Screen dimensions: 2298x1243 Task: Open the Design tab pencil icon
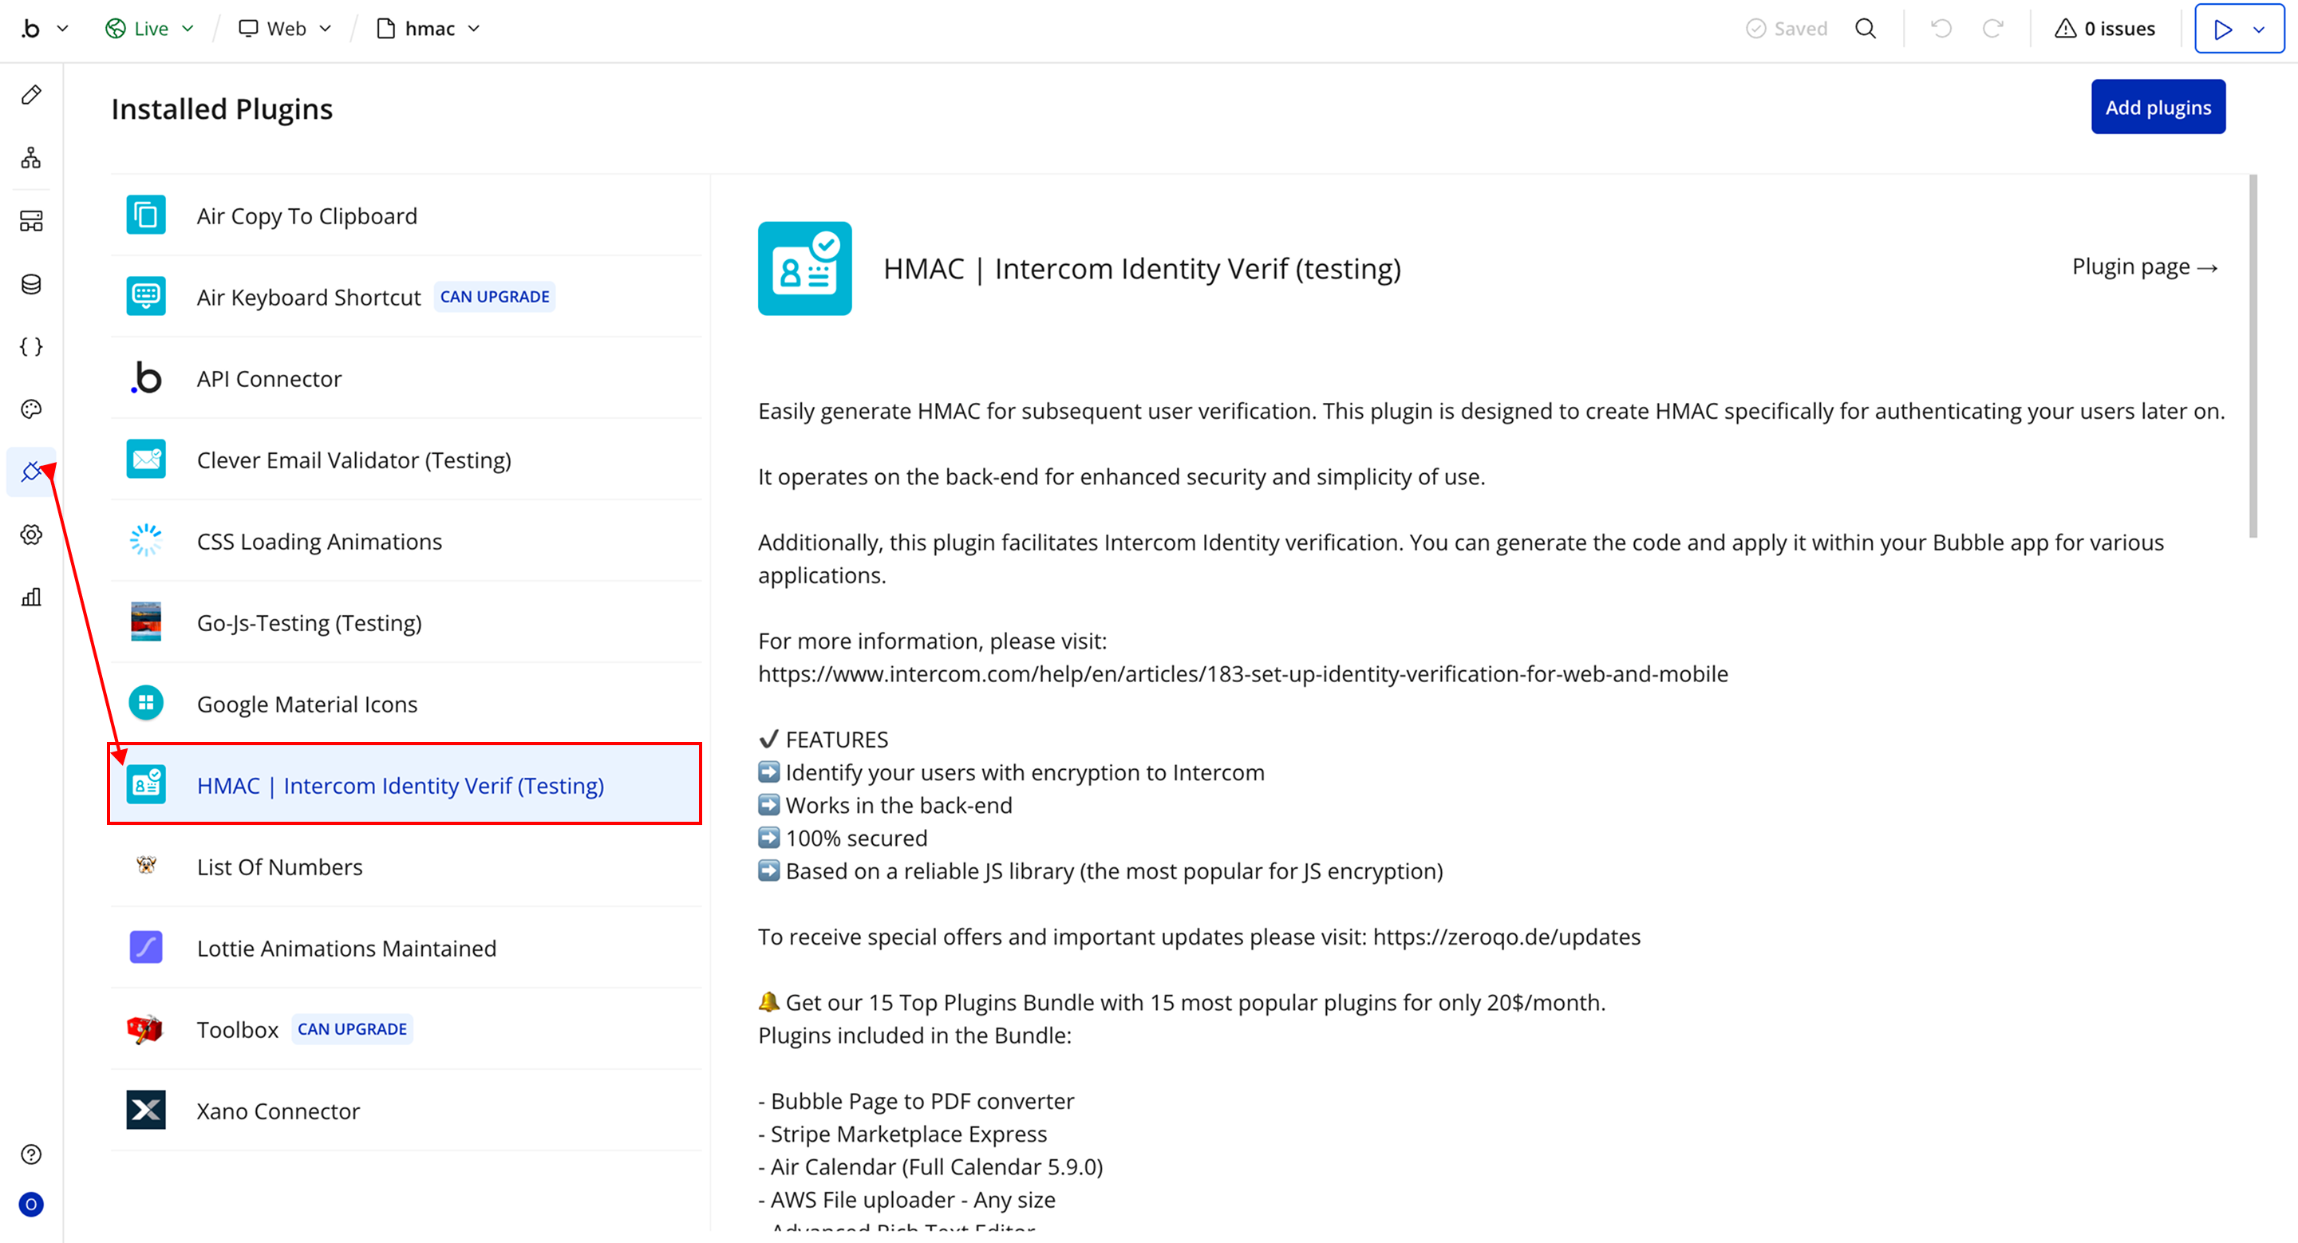coord(31,94)
